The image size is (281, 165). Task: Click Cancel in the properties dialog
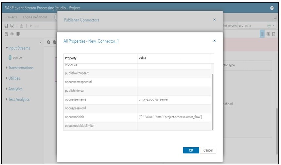(208, 150)
